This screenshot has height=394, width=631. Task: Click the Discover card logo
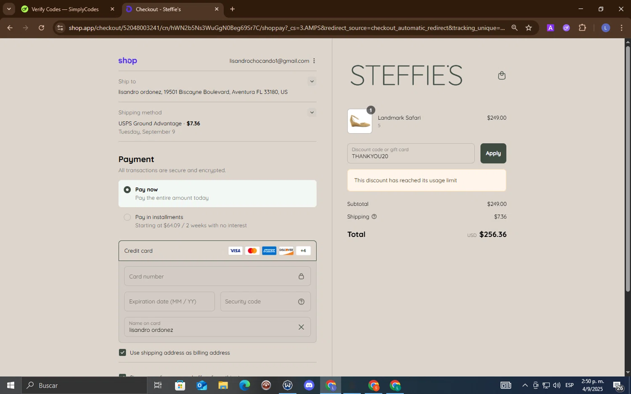click(286, 251)
